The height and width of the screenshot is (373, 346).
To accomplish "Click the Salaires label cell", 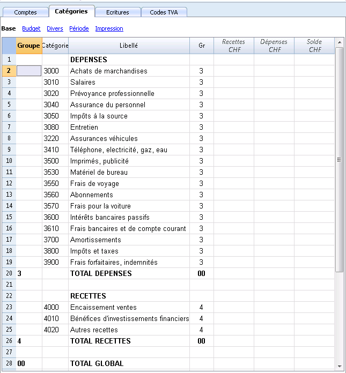I will pyautogui.click(x=129, y=83).
